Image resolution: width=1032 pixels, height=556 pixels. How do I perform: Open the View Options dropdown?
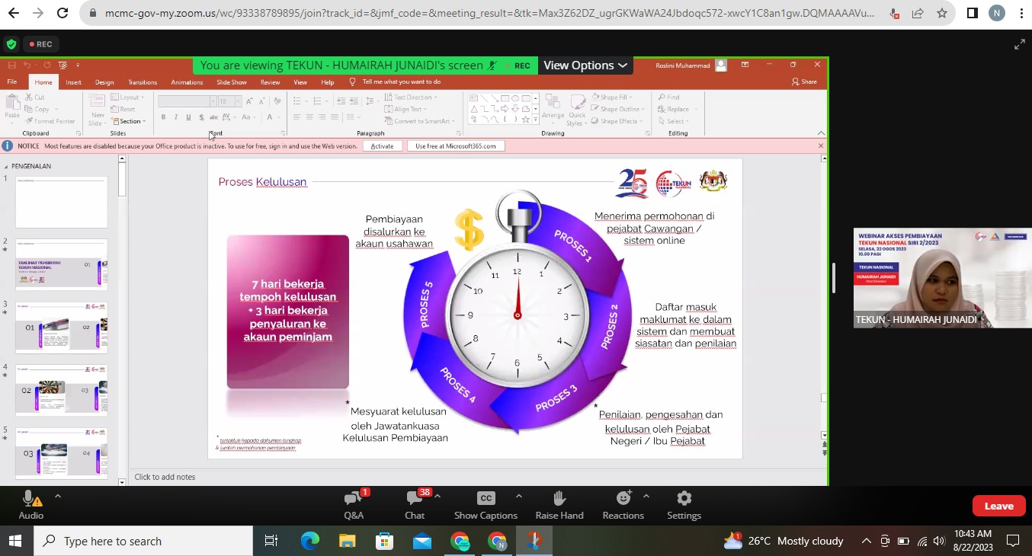(x=585, y=66)
